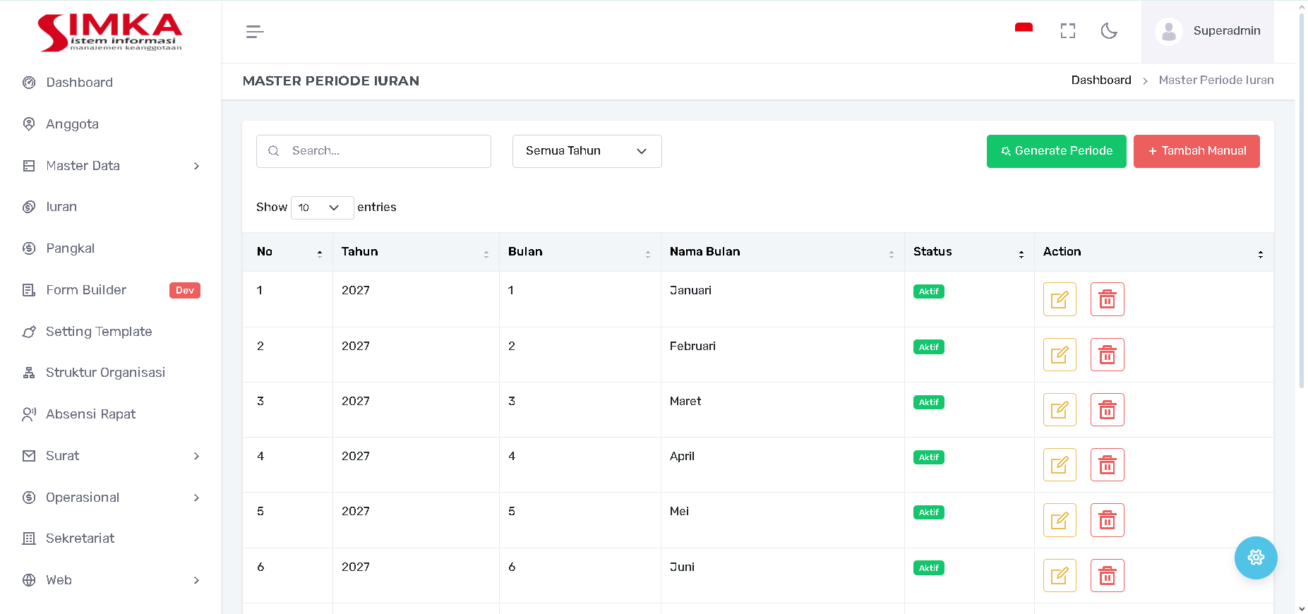
Task: Open the show entries count dropdown
Action: (x=322, y=207)
